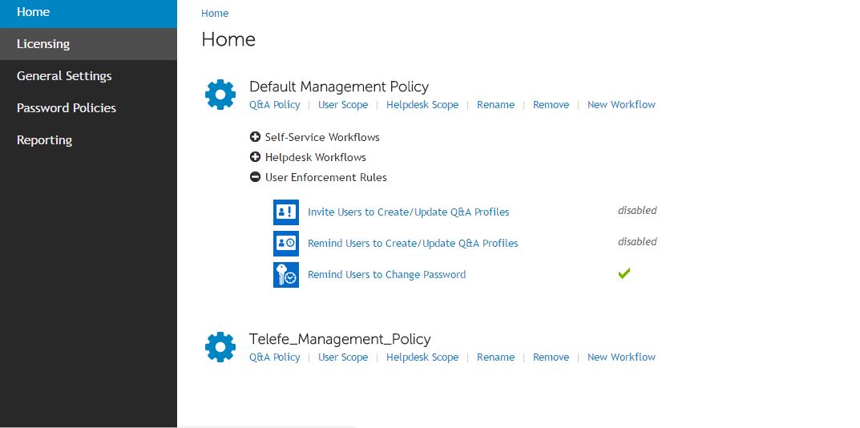Open Licensing in the sidebar
This screenshot has height=428, width=860.
pyautogui.click(x=88, y=44)
